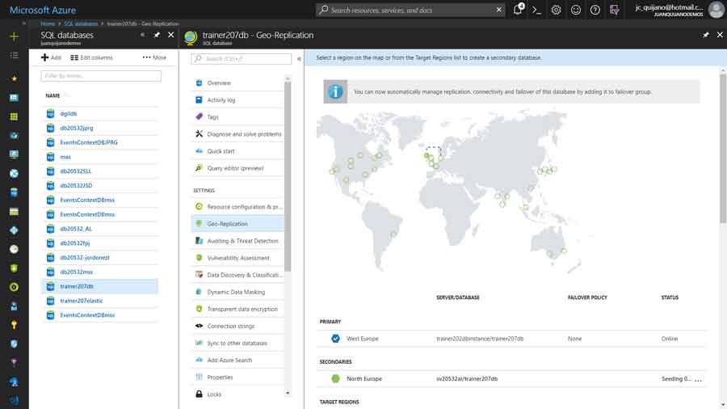Open db20532-jordonezl database
Image resolution: width=727 pixels, height=409 pixels.
point(84,257)
